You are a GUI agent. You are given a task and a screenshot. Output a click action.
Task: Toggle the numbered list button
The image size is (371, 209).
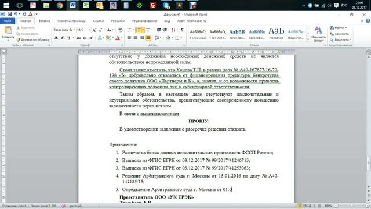(139, 30)
